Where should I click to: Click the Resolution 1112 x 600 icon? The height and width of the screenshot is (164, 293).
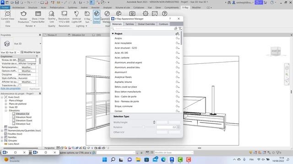pos(64,14)
